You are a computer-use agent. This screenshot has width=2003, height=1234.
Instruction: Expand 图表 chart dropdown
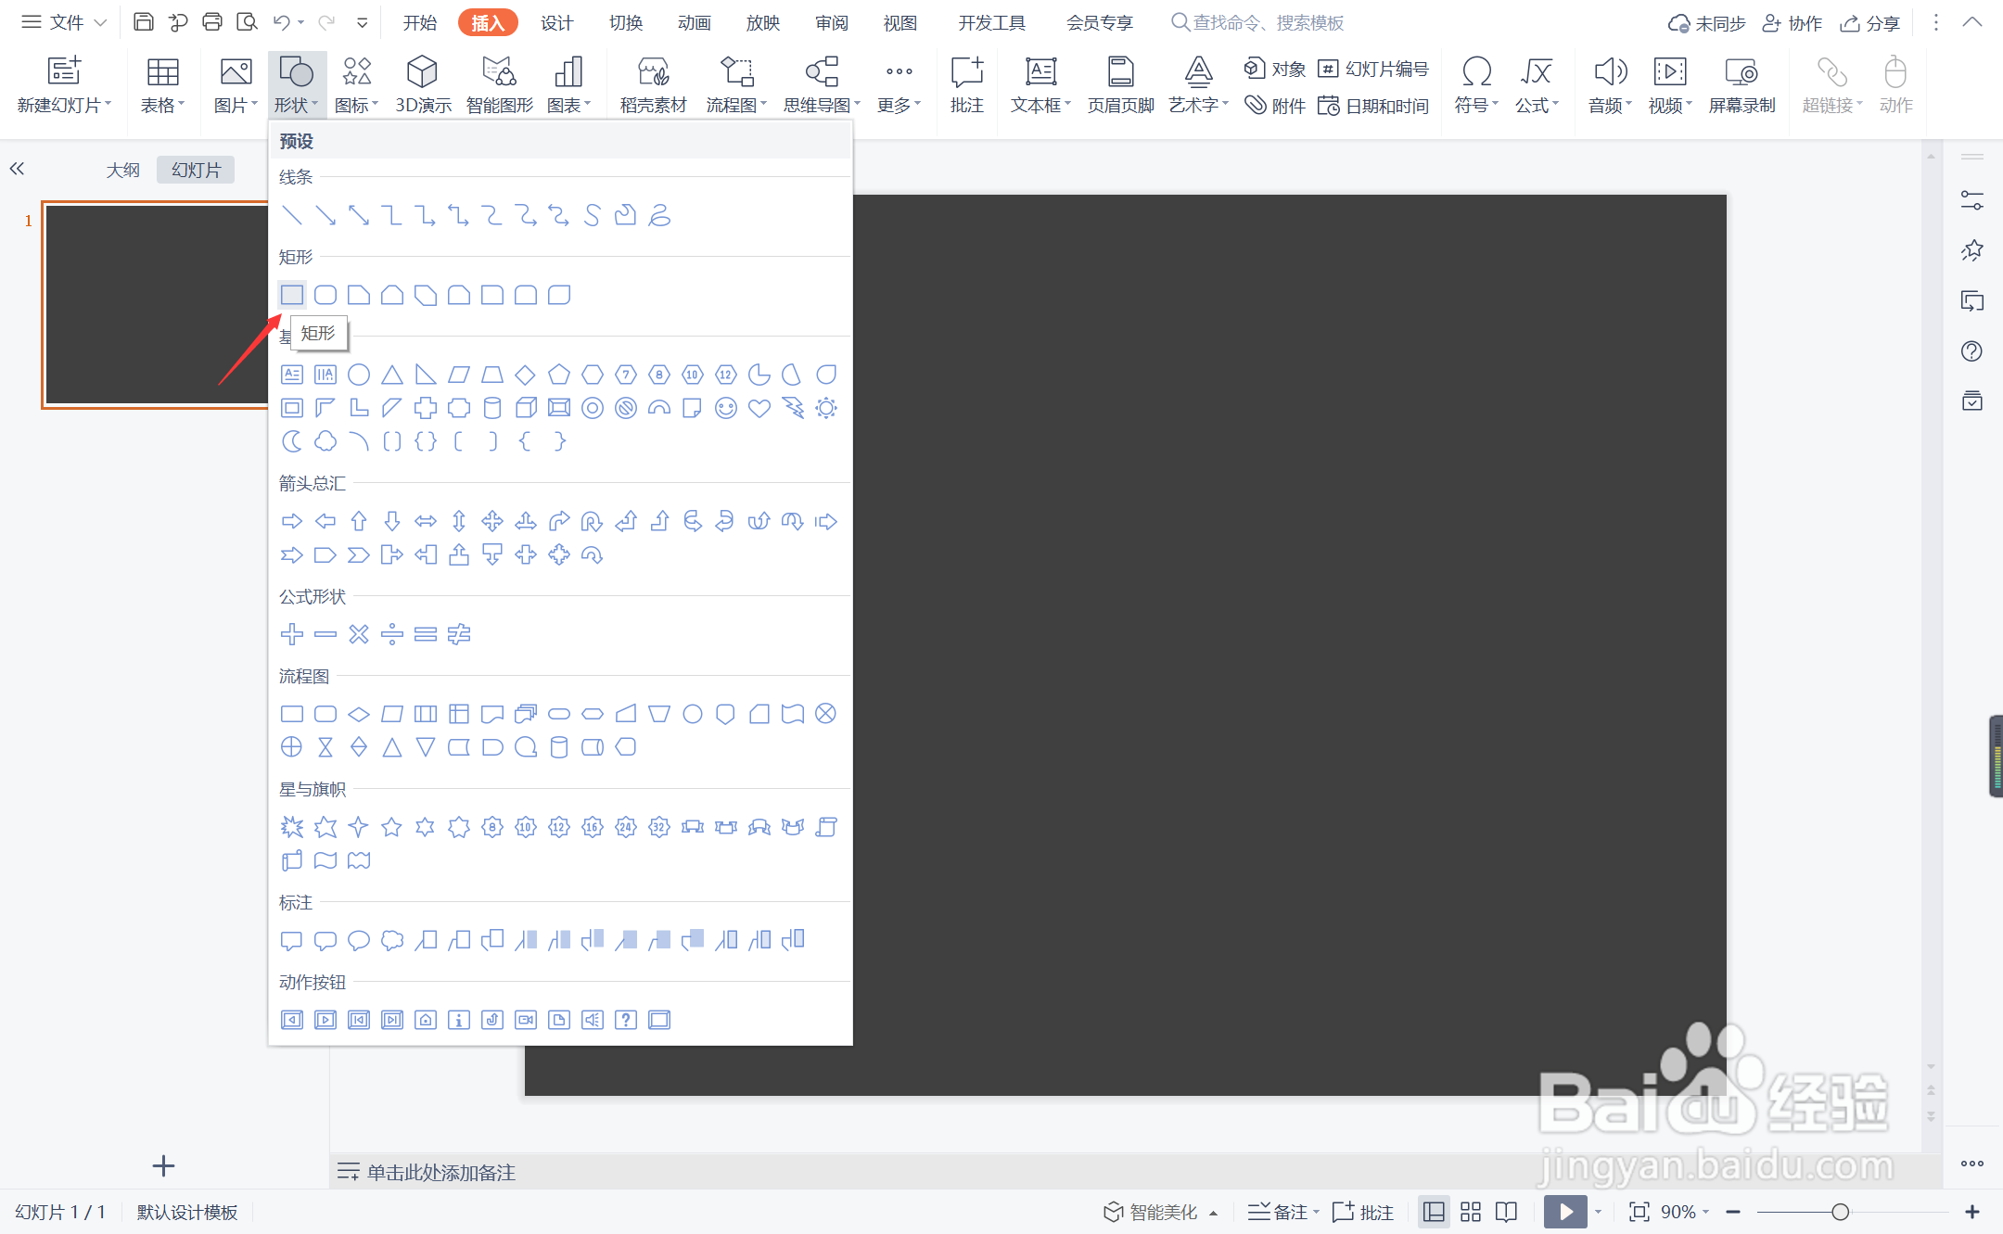(x=568, y=85)
